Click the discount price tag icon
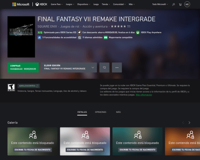 (79, 32)
